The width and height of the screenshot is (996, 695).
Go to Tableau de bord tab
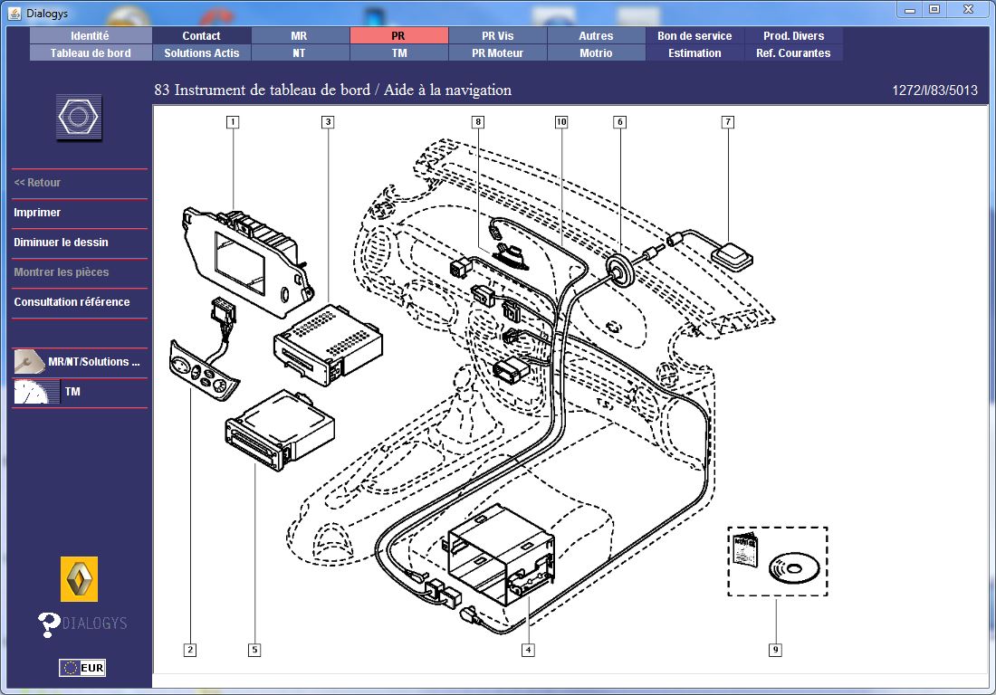click(x=91, y=53)
